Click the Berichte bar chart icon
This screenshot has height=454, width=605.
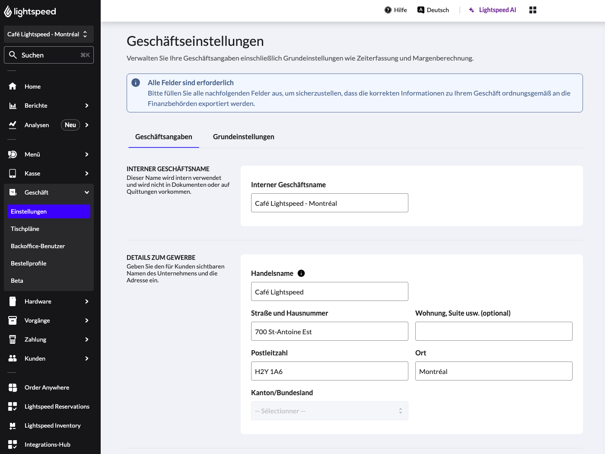pos(13,106)
